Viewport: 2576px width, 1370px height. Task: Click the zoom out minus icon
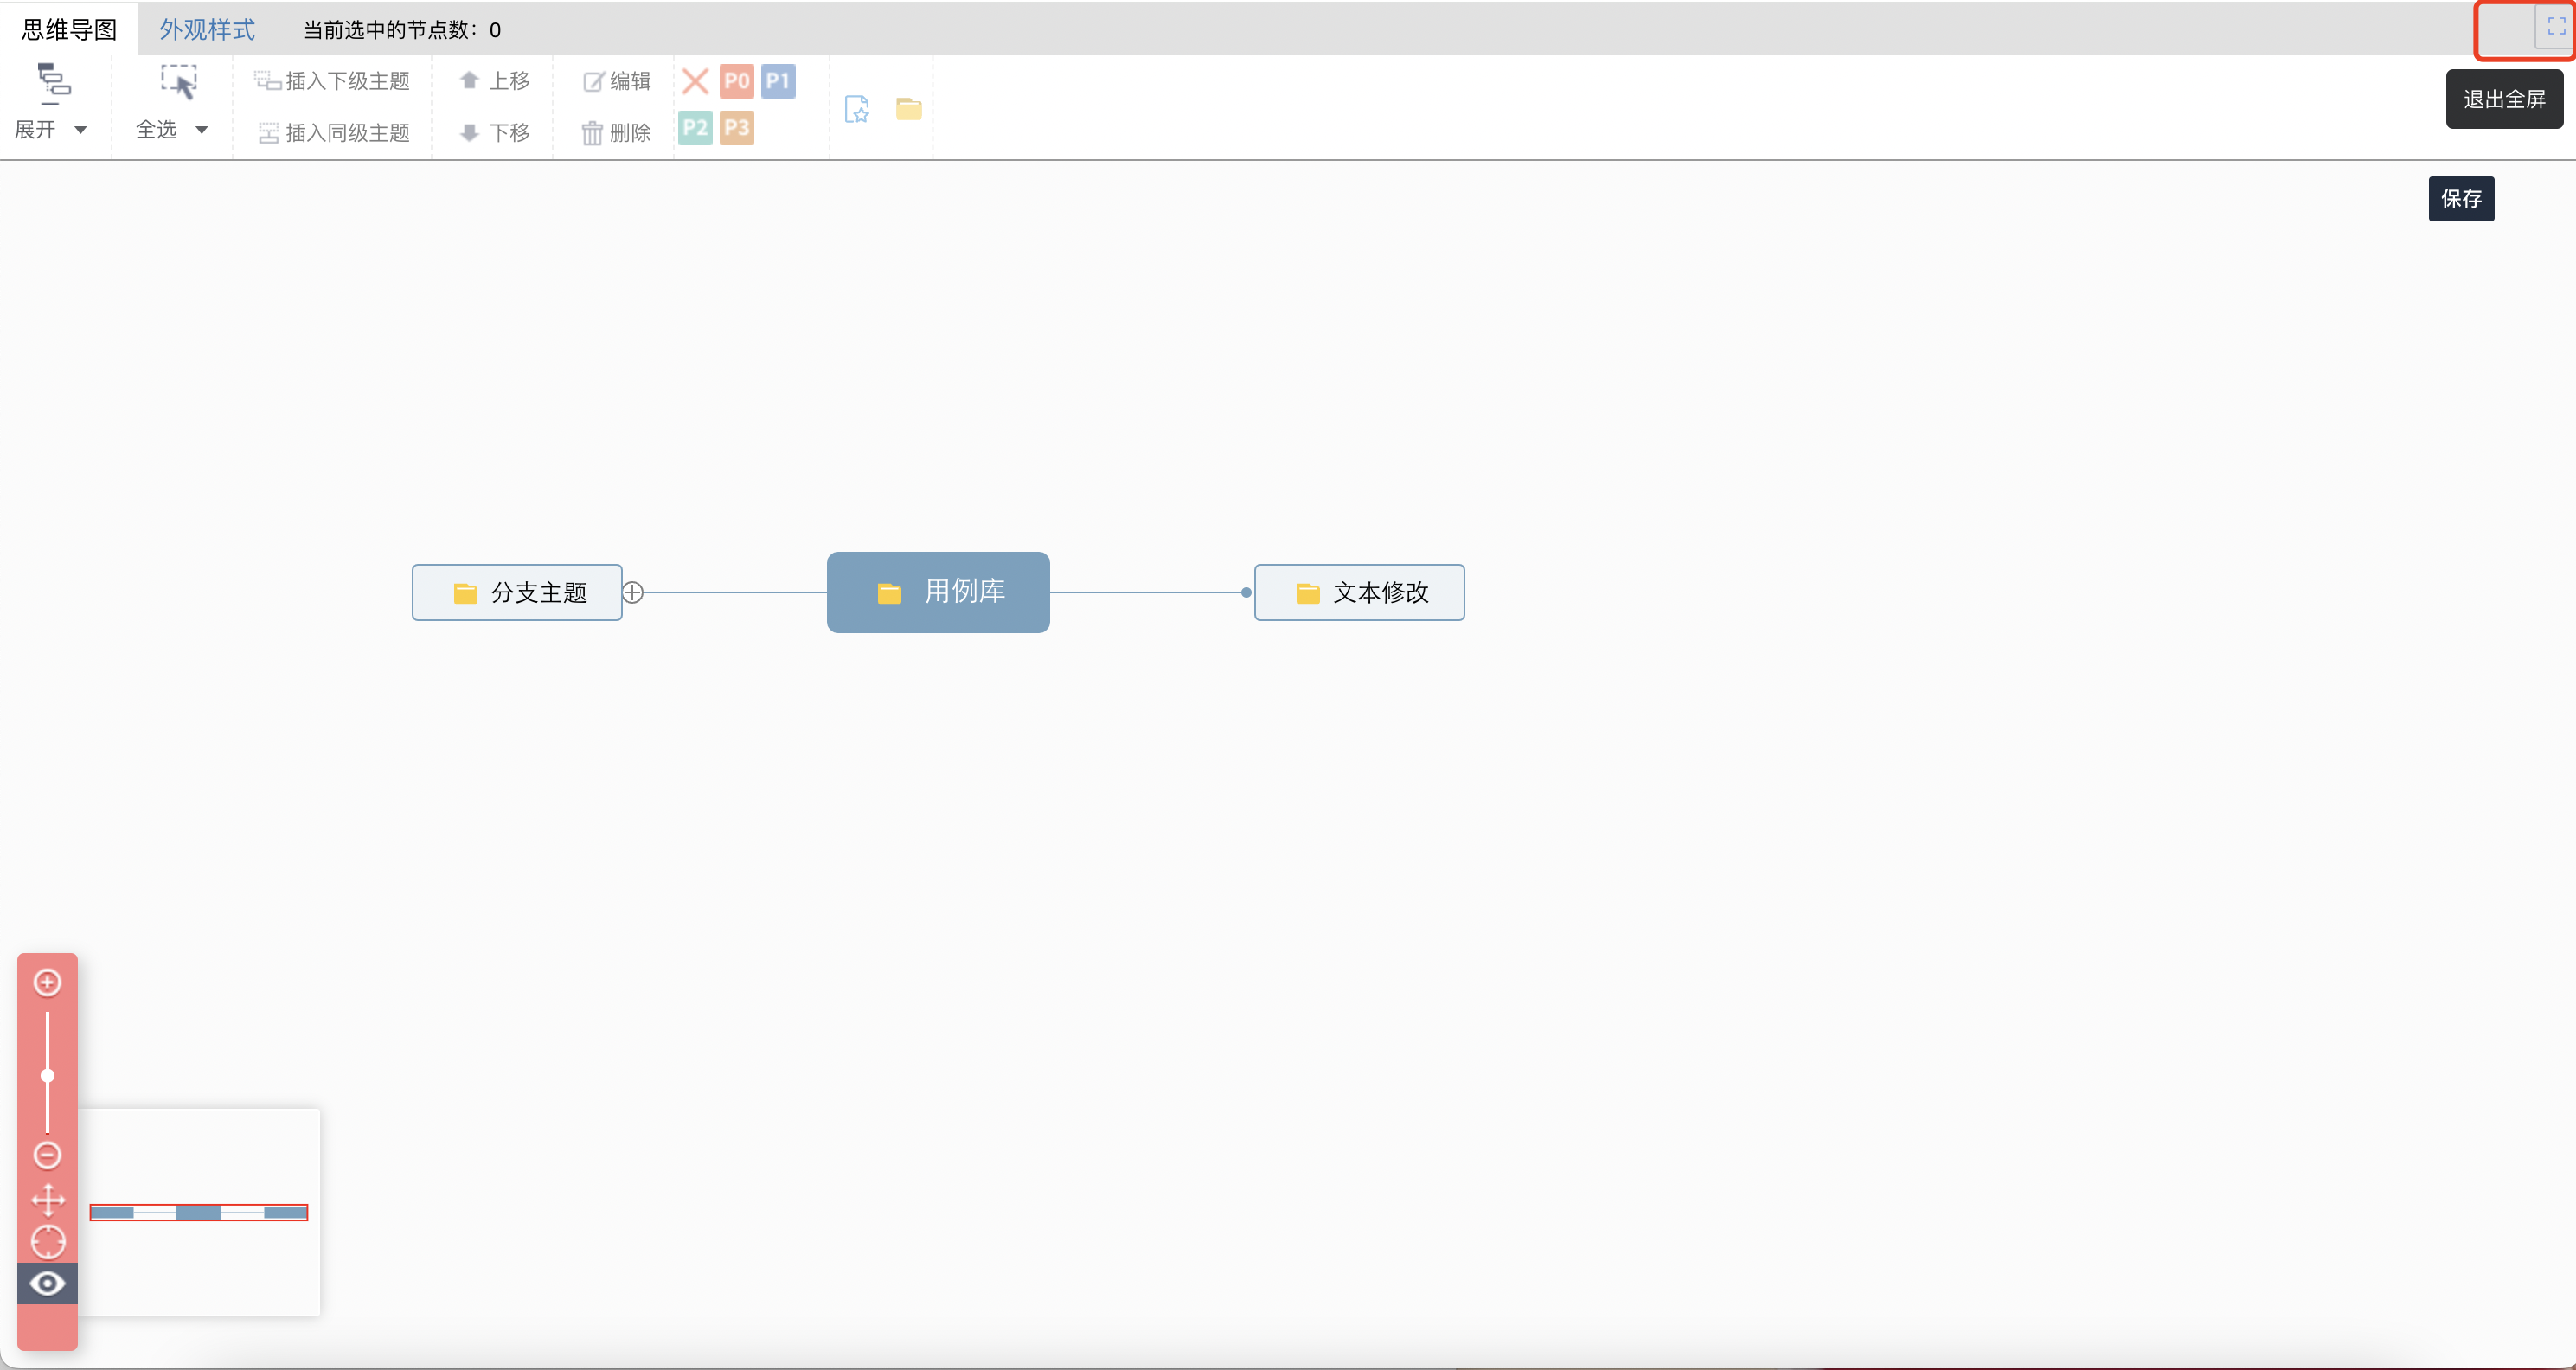click(x=47, y=1155)
